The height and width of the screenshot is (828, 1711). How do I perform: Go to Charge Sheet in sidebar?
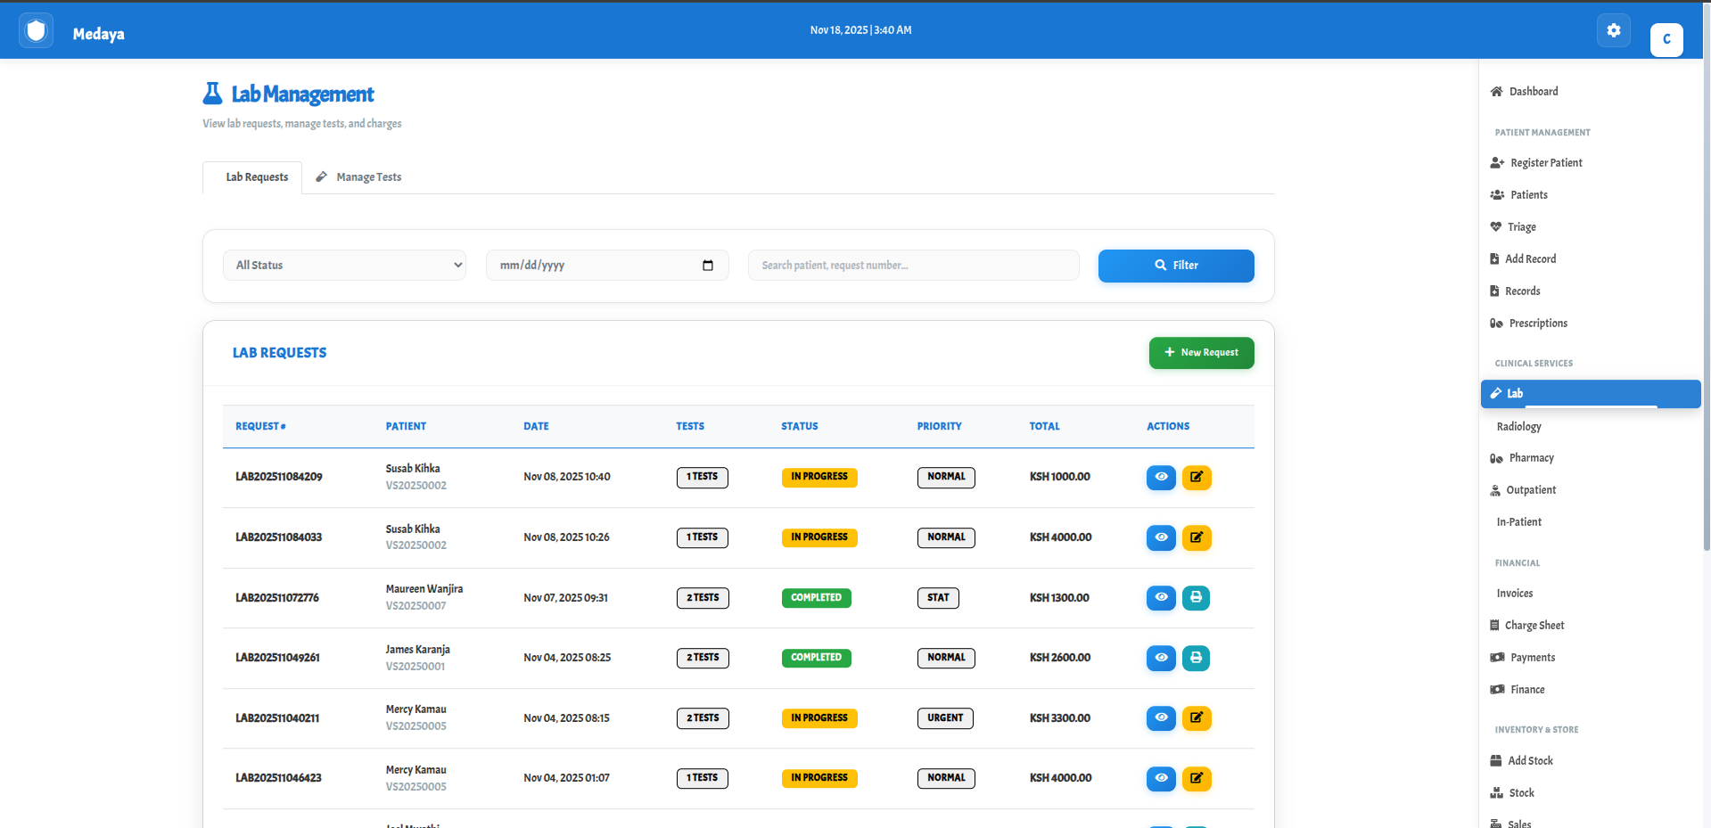click(x=1534, y=626)
